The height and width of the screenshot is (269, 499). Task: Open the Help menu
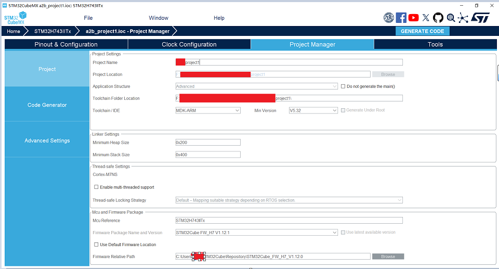219,18
